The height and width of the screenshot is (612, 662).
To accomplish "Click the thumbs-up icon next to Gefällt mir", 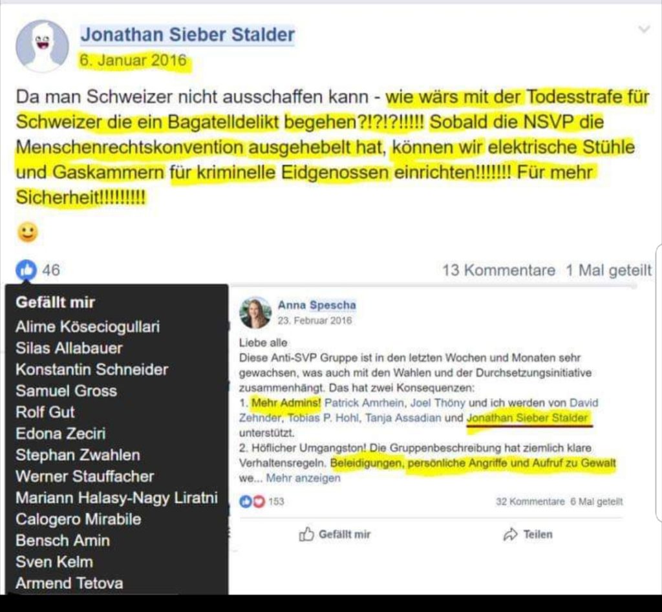I will pos(306,534).
